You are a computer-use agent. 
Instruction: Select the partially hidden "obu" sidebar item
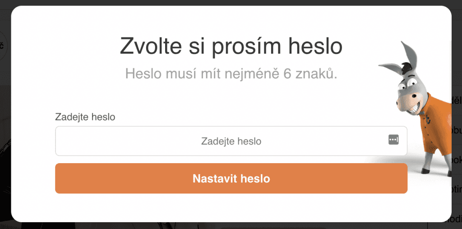[456, 131]
